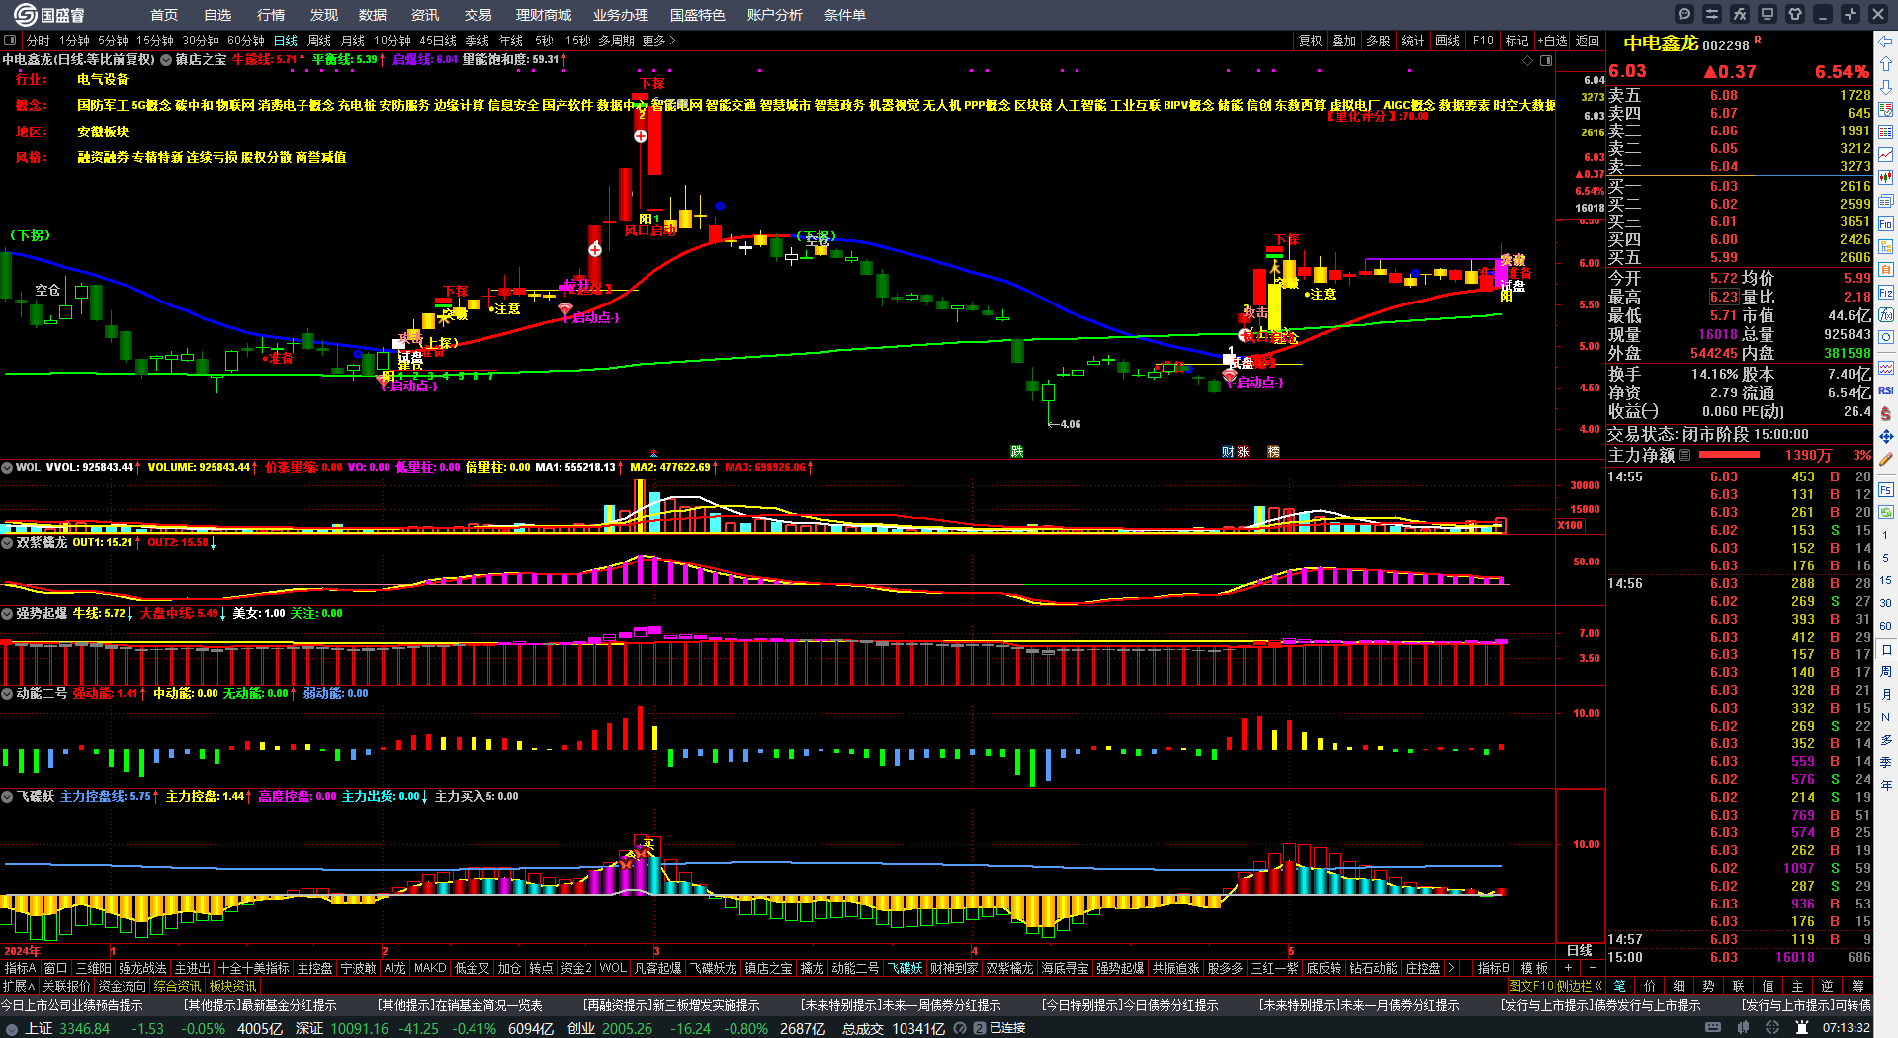Toggle 侧边栏 sidebar collapse button

pos(1579,986)
